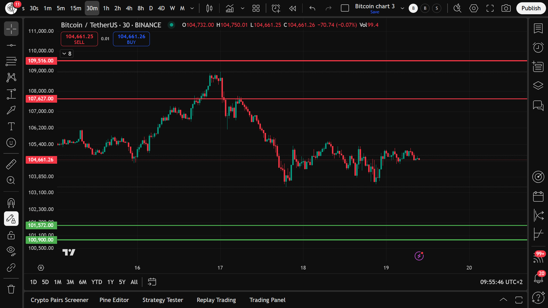The image size is (548, 308).
Task: Select the 1h timeframe
Action: point(106,8)
